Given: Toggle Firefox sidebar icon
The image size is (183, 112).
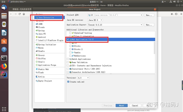Looking at the screenshot, I should 176,14.
